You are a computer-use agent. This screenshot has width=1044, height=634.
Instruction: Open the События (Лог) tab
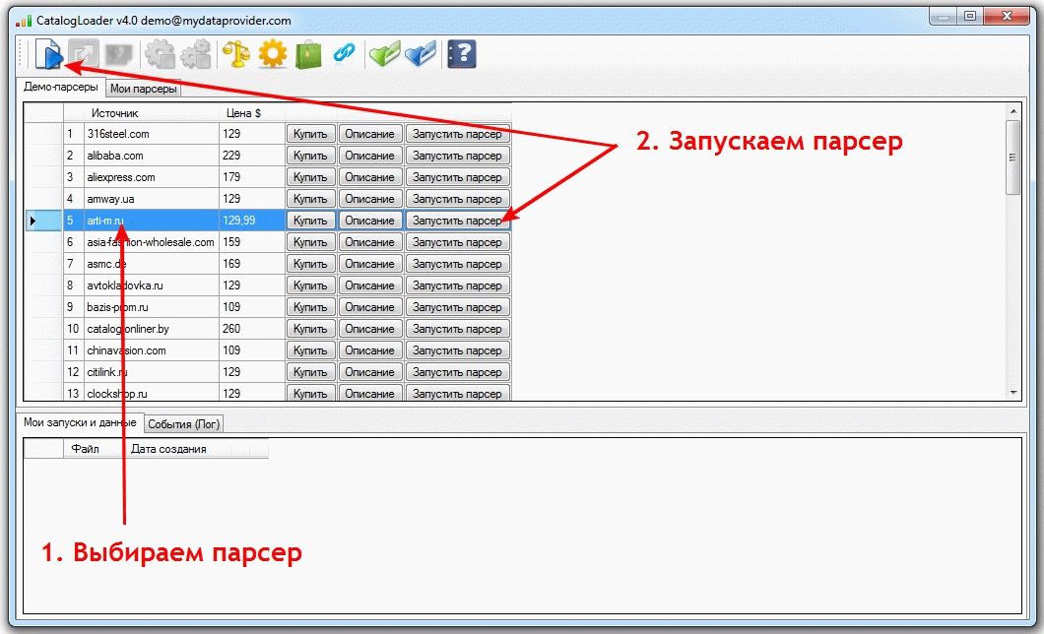(x=185, y=424)
